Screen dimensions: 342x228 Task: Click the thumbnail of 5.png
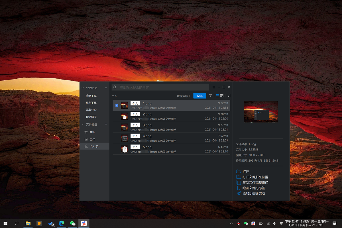(x=125, y=149)
